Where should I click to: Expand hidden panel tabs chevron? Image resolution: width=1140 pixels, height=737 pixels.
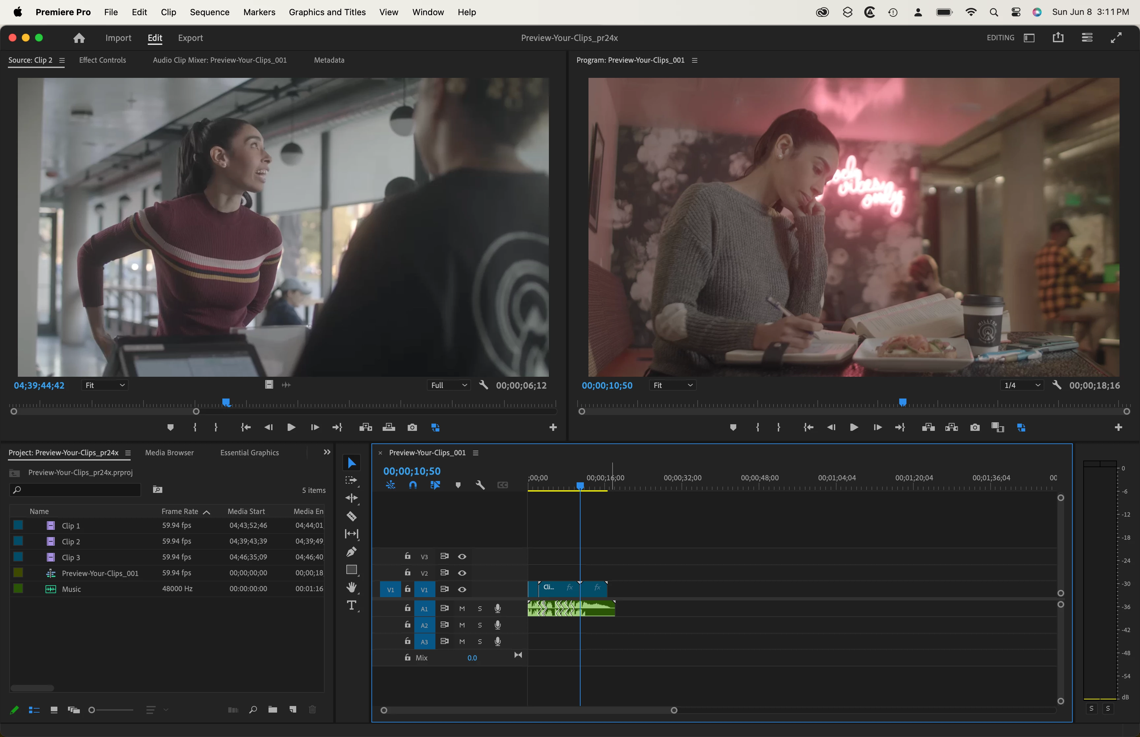point(327,452)
